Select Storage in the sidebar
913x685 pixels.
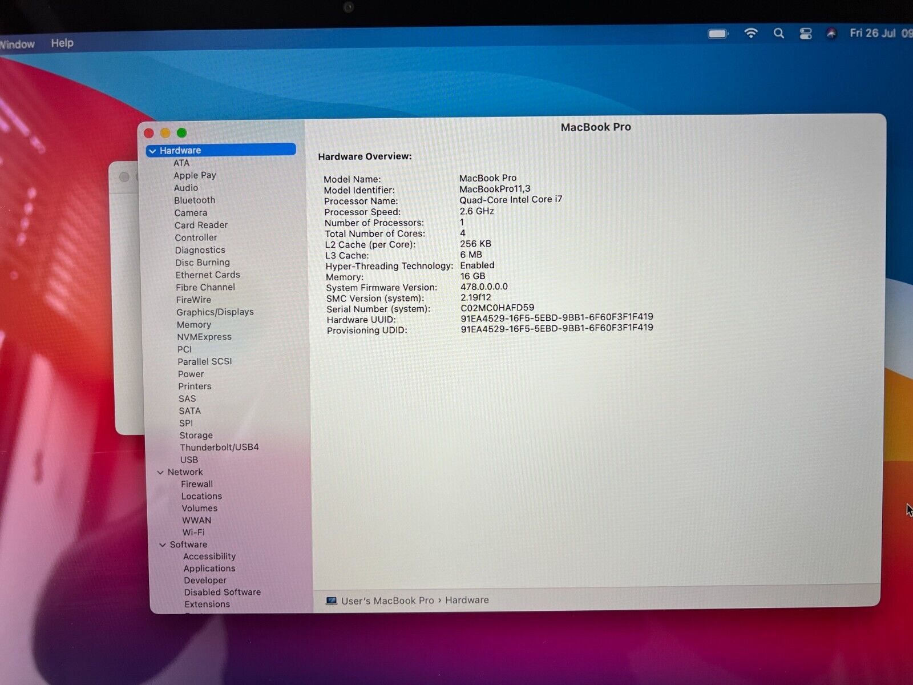point(196,436)
